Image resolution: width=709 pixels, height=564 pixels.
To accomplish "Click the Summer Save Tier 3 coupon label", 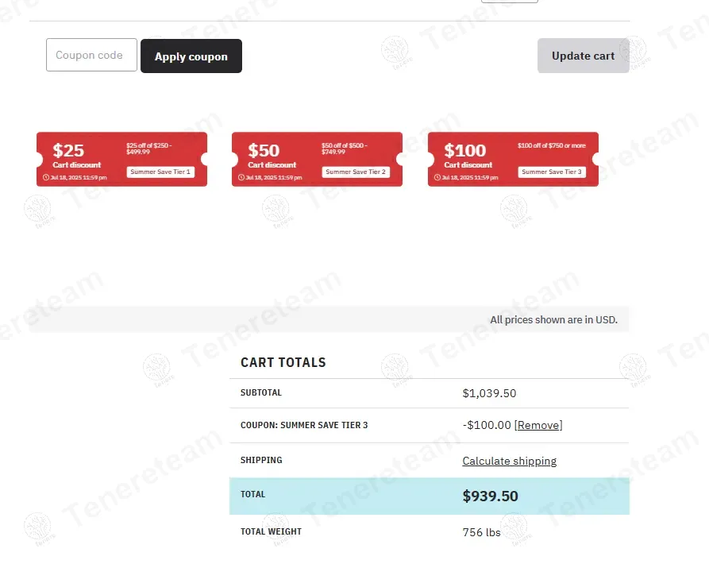I will coord(552,172).
